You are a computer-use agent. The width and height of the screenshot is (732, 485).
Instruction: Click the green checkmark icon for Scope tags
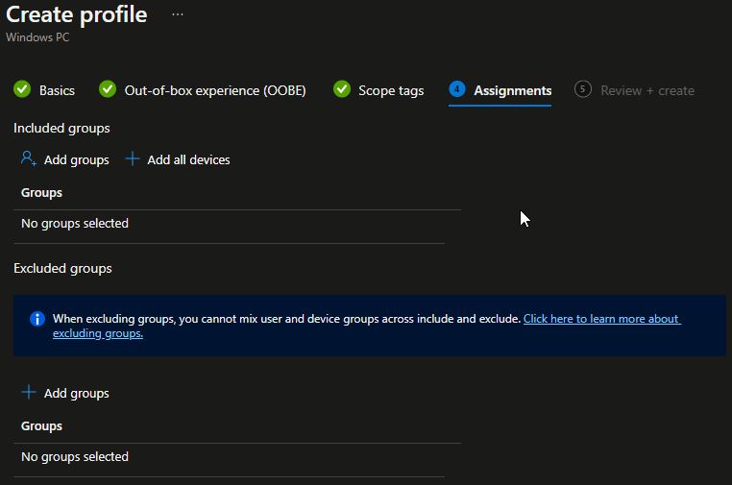coord(342,89)
